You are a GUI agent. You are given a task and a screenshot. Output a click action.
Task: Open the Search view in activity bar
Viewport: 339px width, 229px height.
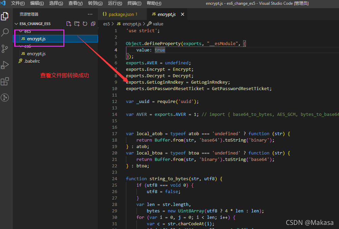pos(5,33)
